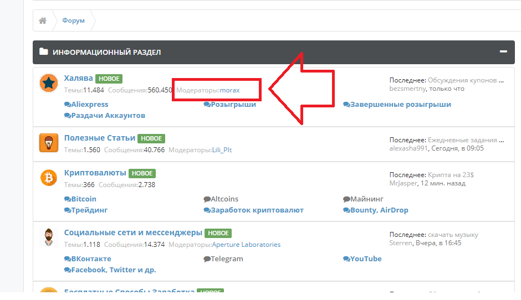The width and height of the screenshot is (521, 300).
Task: Click chat bubble icon beside Aliexpress
Action: 68,105
